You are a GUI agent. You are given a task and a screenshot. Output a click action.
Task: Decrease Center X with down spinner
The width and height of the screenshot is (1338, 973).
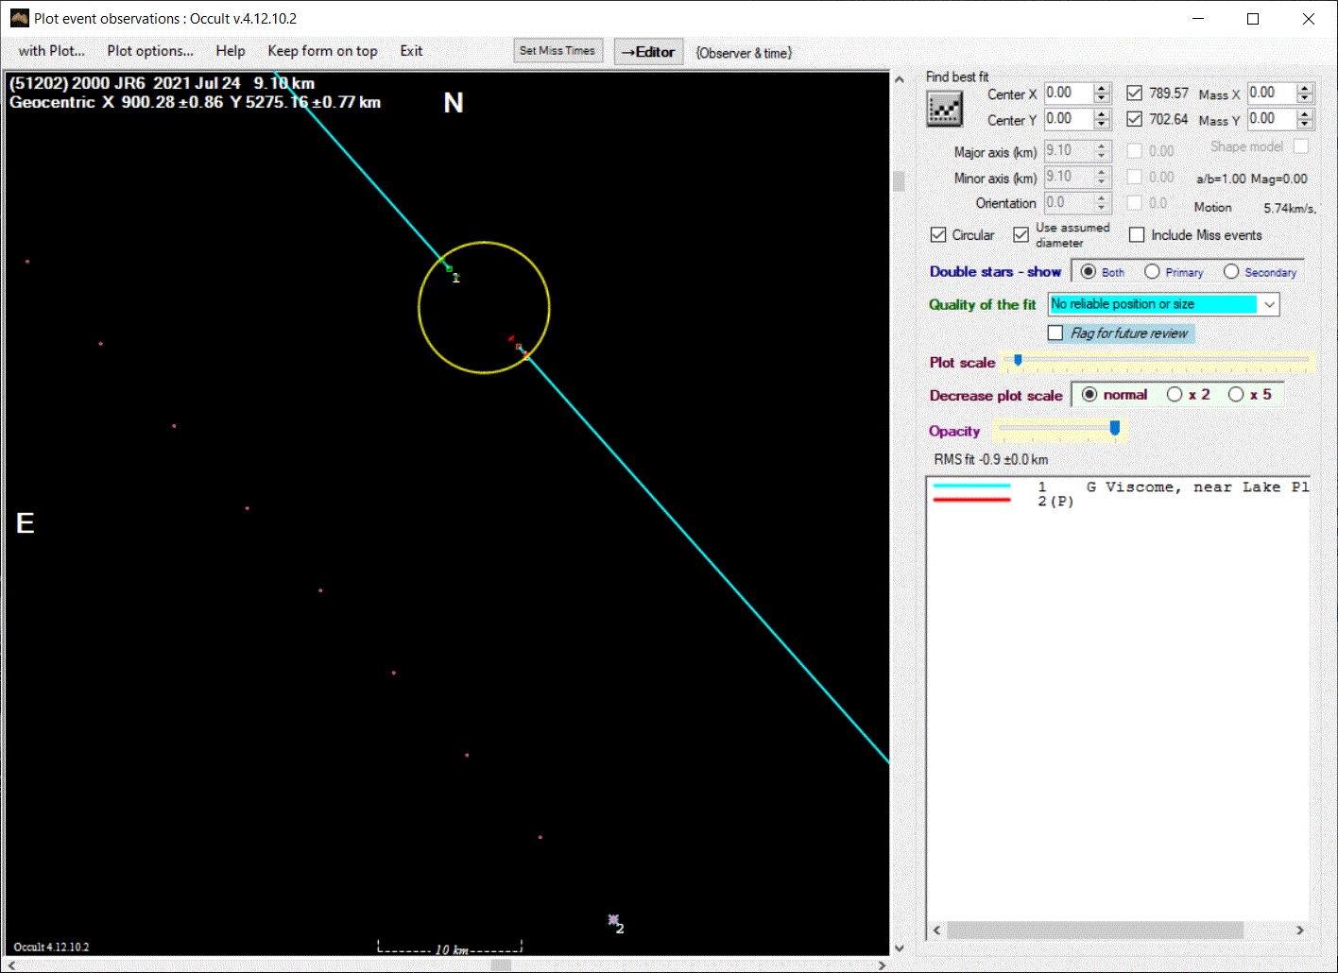(x=1102, y=98)
